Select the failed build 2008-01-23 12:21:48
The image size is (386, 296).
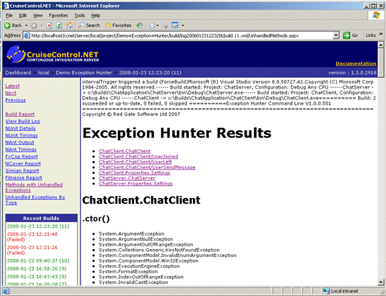coord(32,237)
